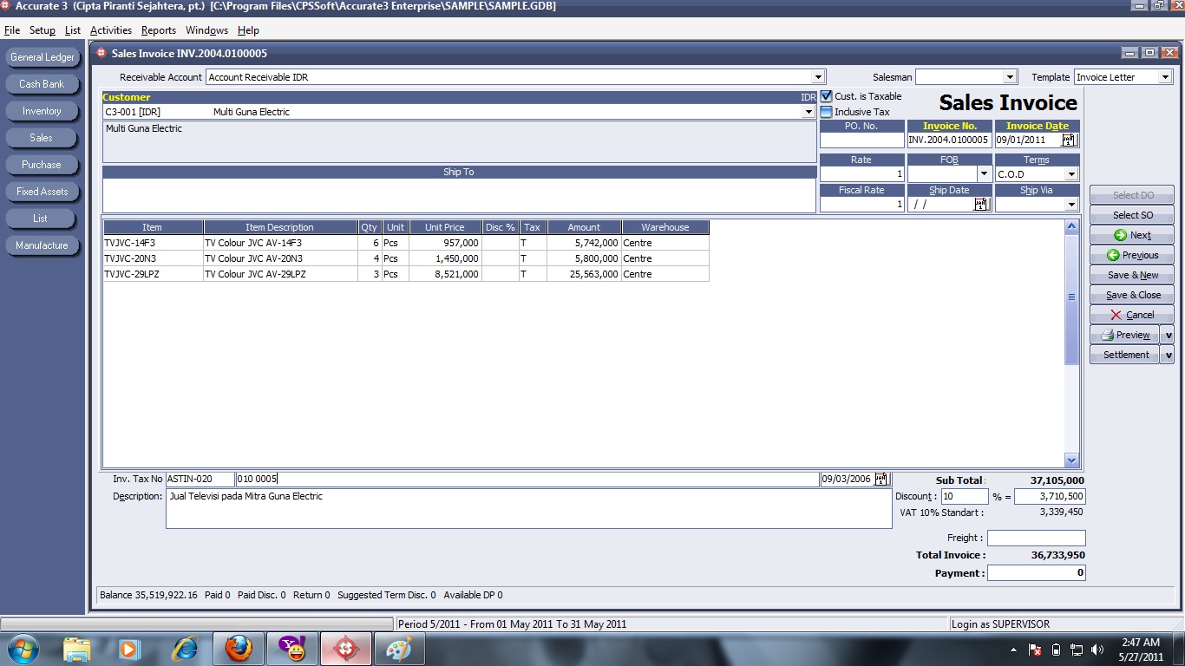Open the Windows Start menu orb
The width and height of the screenshot is (1185, 666).
(23, 649)
